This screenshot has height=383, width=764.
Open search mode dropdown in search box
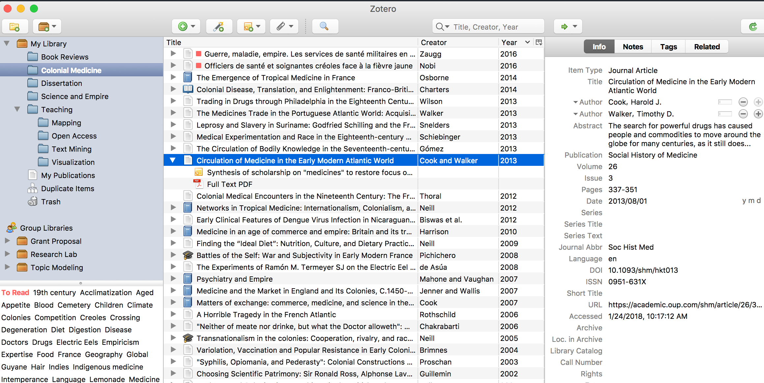coord(443,27)
